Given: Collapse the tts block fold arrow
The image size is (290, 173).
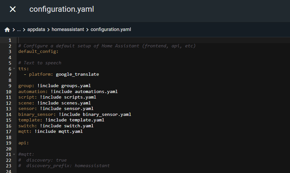Looking at the screenshot, I should click(14, 69).
